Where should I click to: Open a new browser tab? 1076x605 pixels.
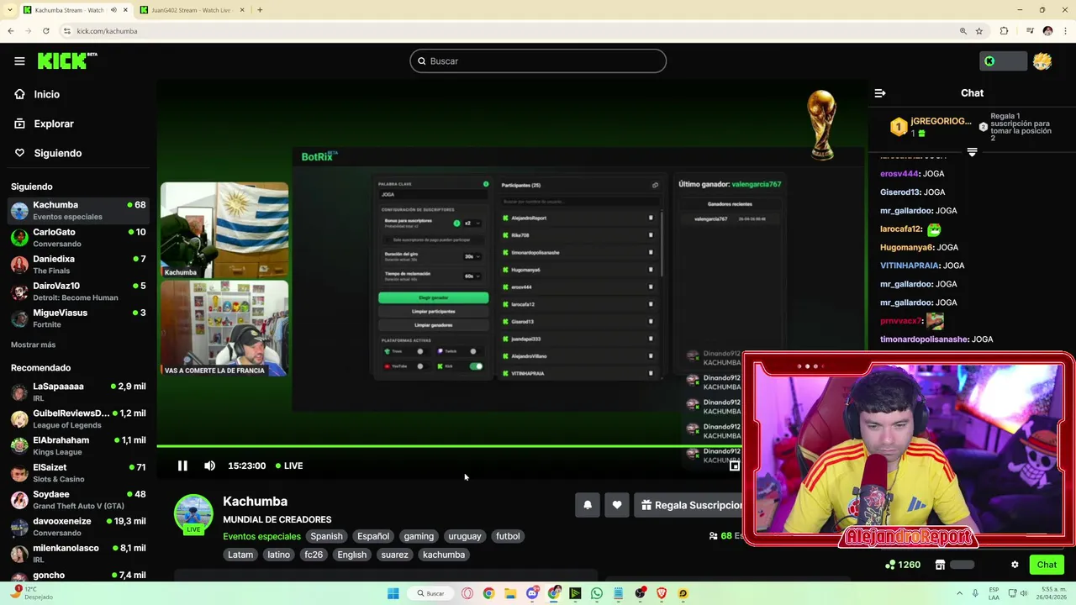click(260, 10)
